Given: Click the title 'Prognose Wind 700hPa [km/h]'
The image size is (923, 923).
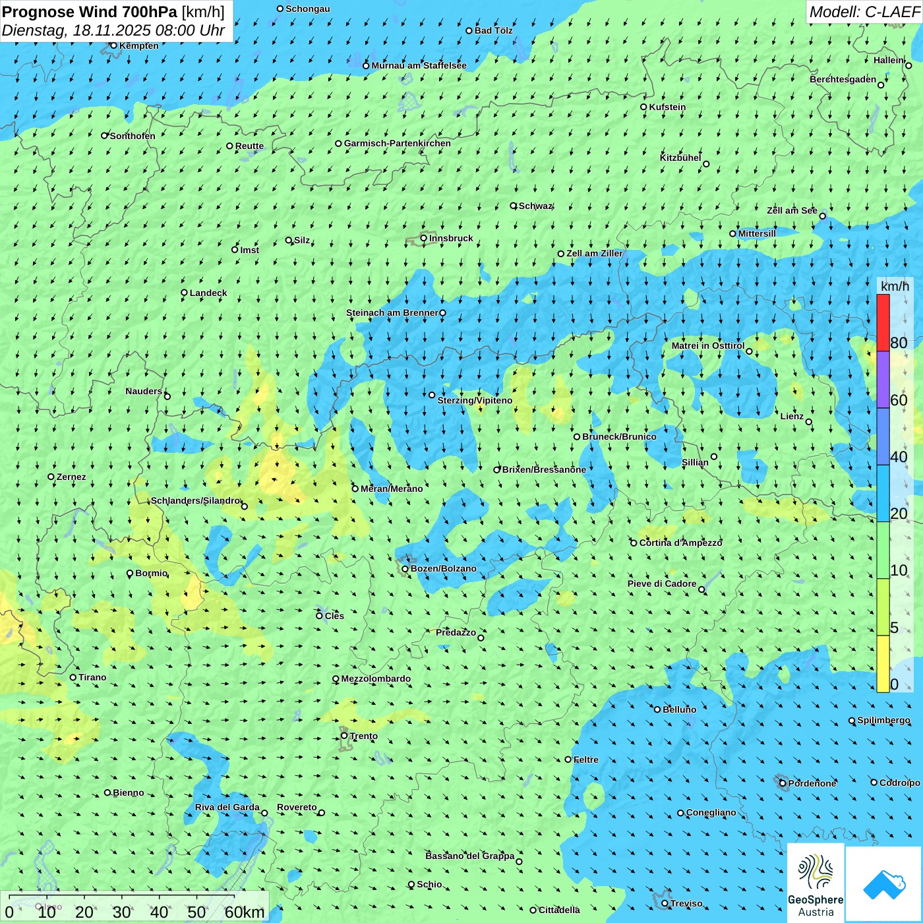Looking at the screenshot, I should [x=113, y=12].
